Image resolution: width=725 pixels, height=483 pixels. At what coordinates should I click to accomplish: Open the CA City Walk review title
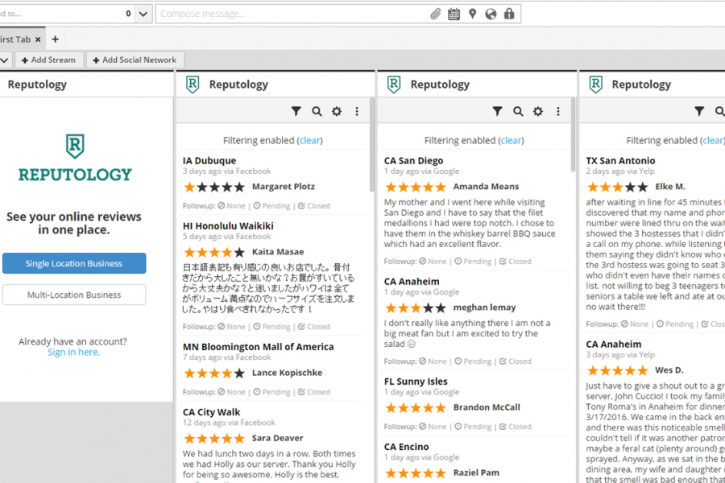click(x=211, y=412)
